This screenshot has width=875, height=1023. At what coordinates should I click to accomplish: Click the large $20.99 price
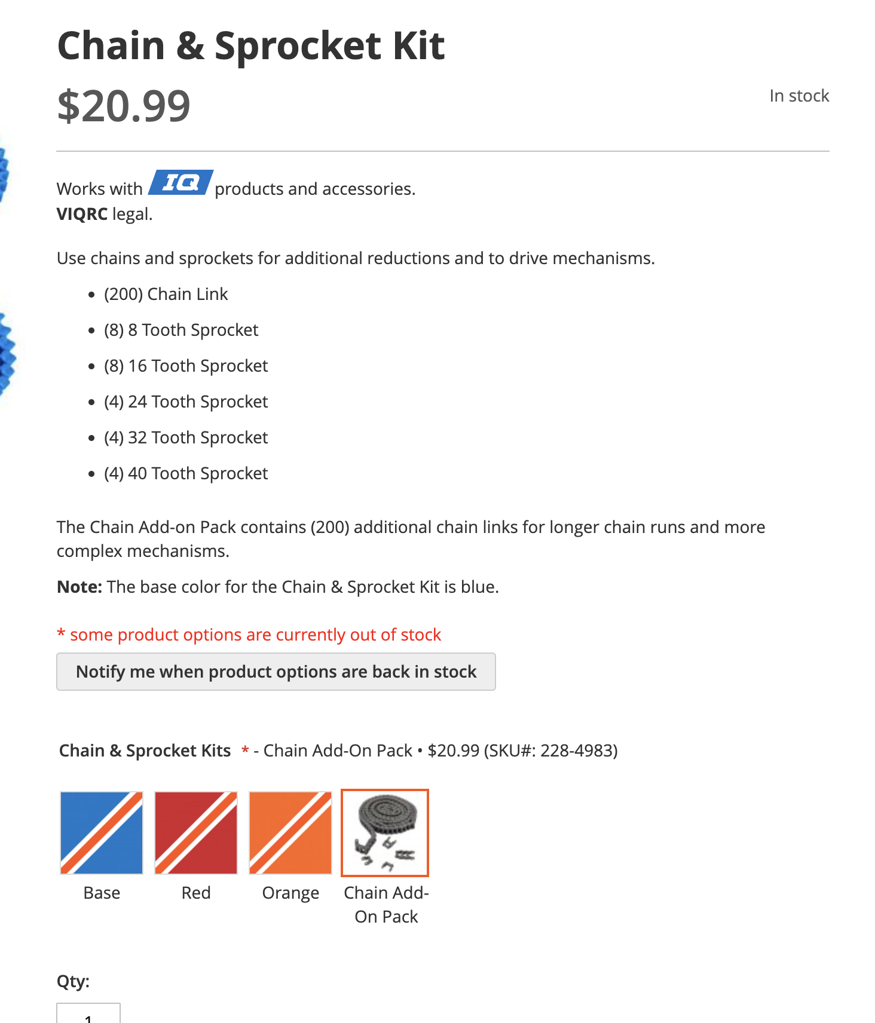(x=124, y=106)
